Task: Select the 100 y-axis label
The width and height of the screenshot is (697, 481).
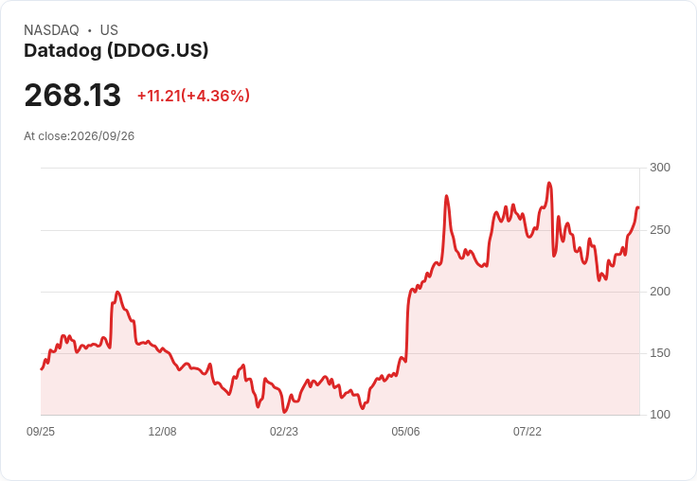Action: pos(660,415)
